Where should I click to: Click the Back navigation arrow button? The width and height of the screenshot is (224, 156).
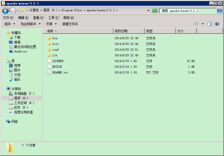coord(5,11)
